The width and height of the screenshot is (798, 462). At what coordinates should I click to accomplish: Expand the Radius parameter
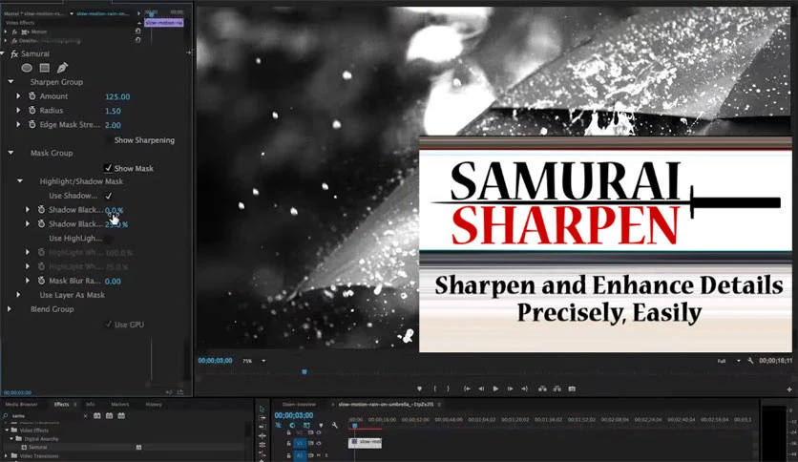point(18,111)
